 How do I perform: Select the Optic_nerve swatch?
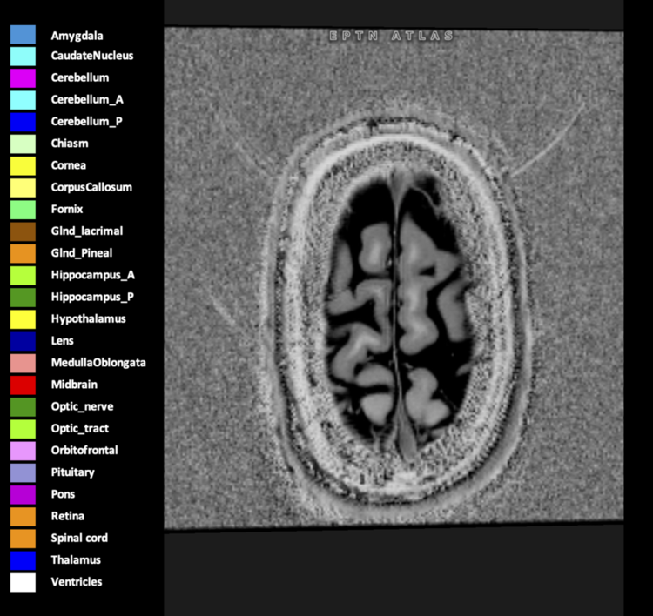(x=23, y=407)
